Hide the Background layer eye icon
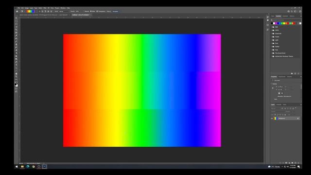Viewport: 311px width, 175px height. [272, 119]
